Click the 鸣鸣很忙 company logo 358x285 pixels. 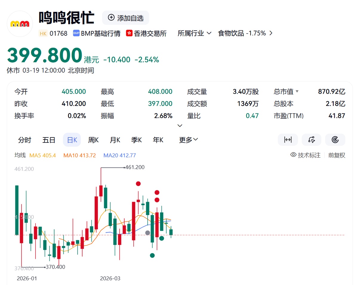click(x=20, y=24)
